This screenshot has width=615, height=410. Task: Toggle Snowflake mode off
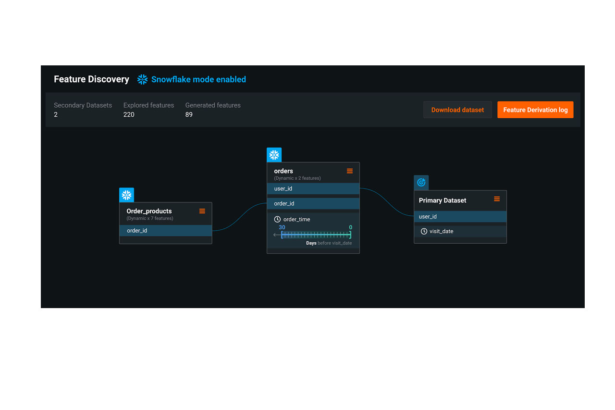coord(198,79)
